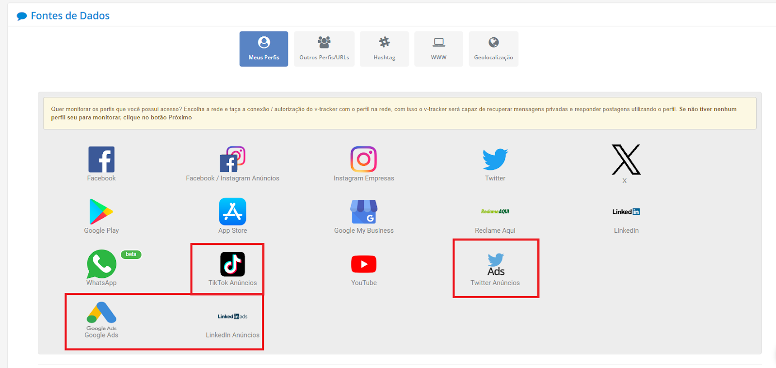The image size is (776, 368).
Task: Switch to the Meus Perfis tab
Action: click(264, 49)
